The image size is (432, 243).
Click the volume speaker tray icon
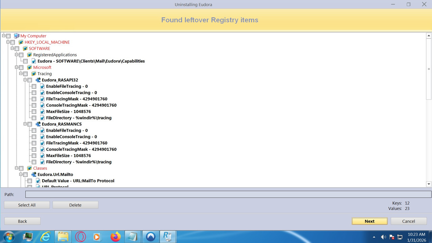(x=383, y=237)
